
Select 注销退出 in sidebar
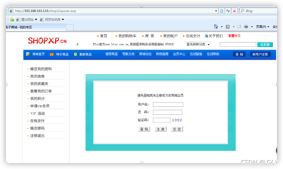pos(38,136)
